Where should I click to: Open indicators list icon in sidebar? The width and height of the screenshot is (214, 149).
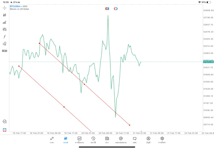[5, 22]
